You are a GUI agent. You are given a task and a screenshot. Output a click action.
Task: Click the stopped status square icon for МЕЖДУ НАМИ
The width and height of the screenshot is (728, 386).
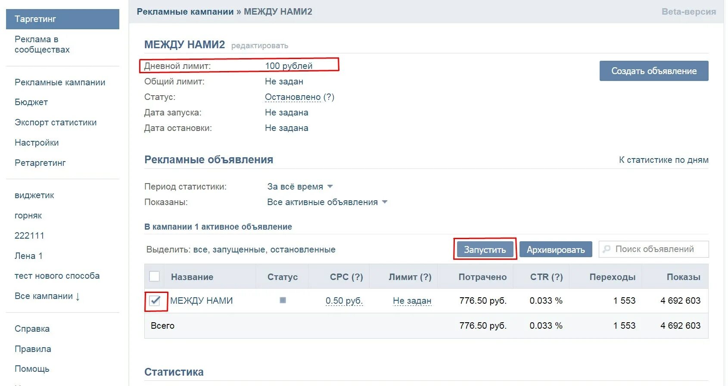coord(283,300)
